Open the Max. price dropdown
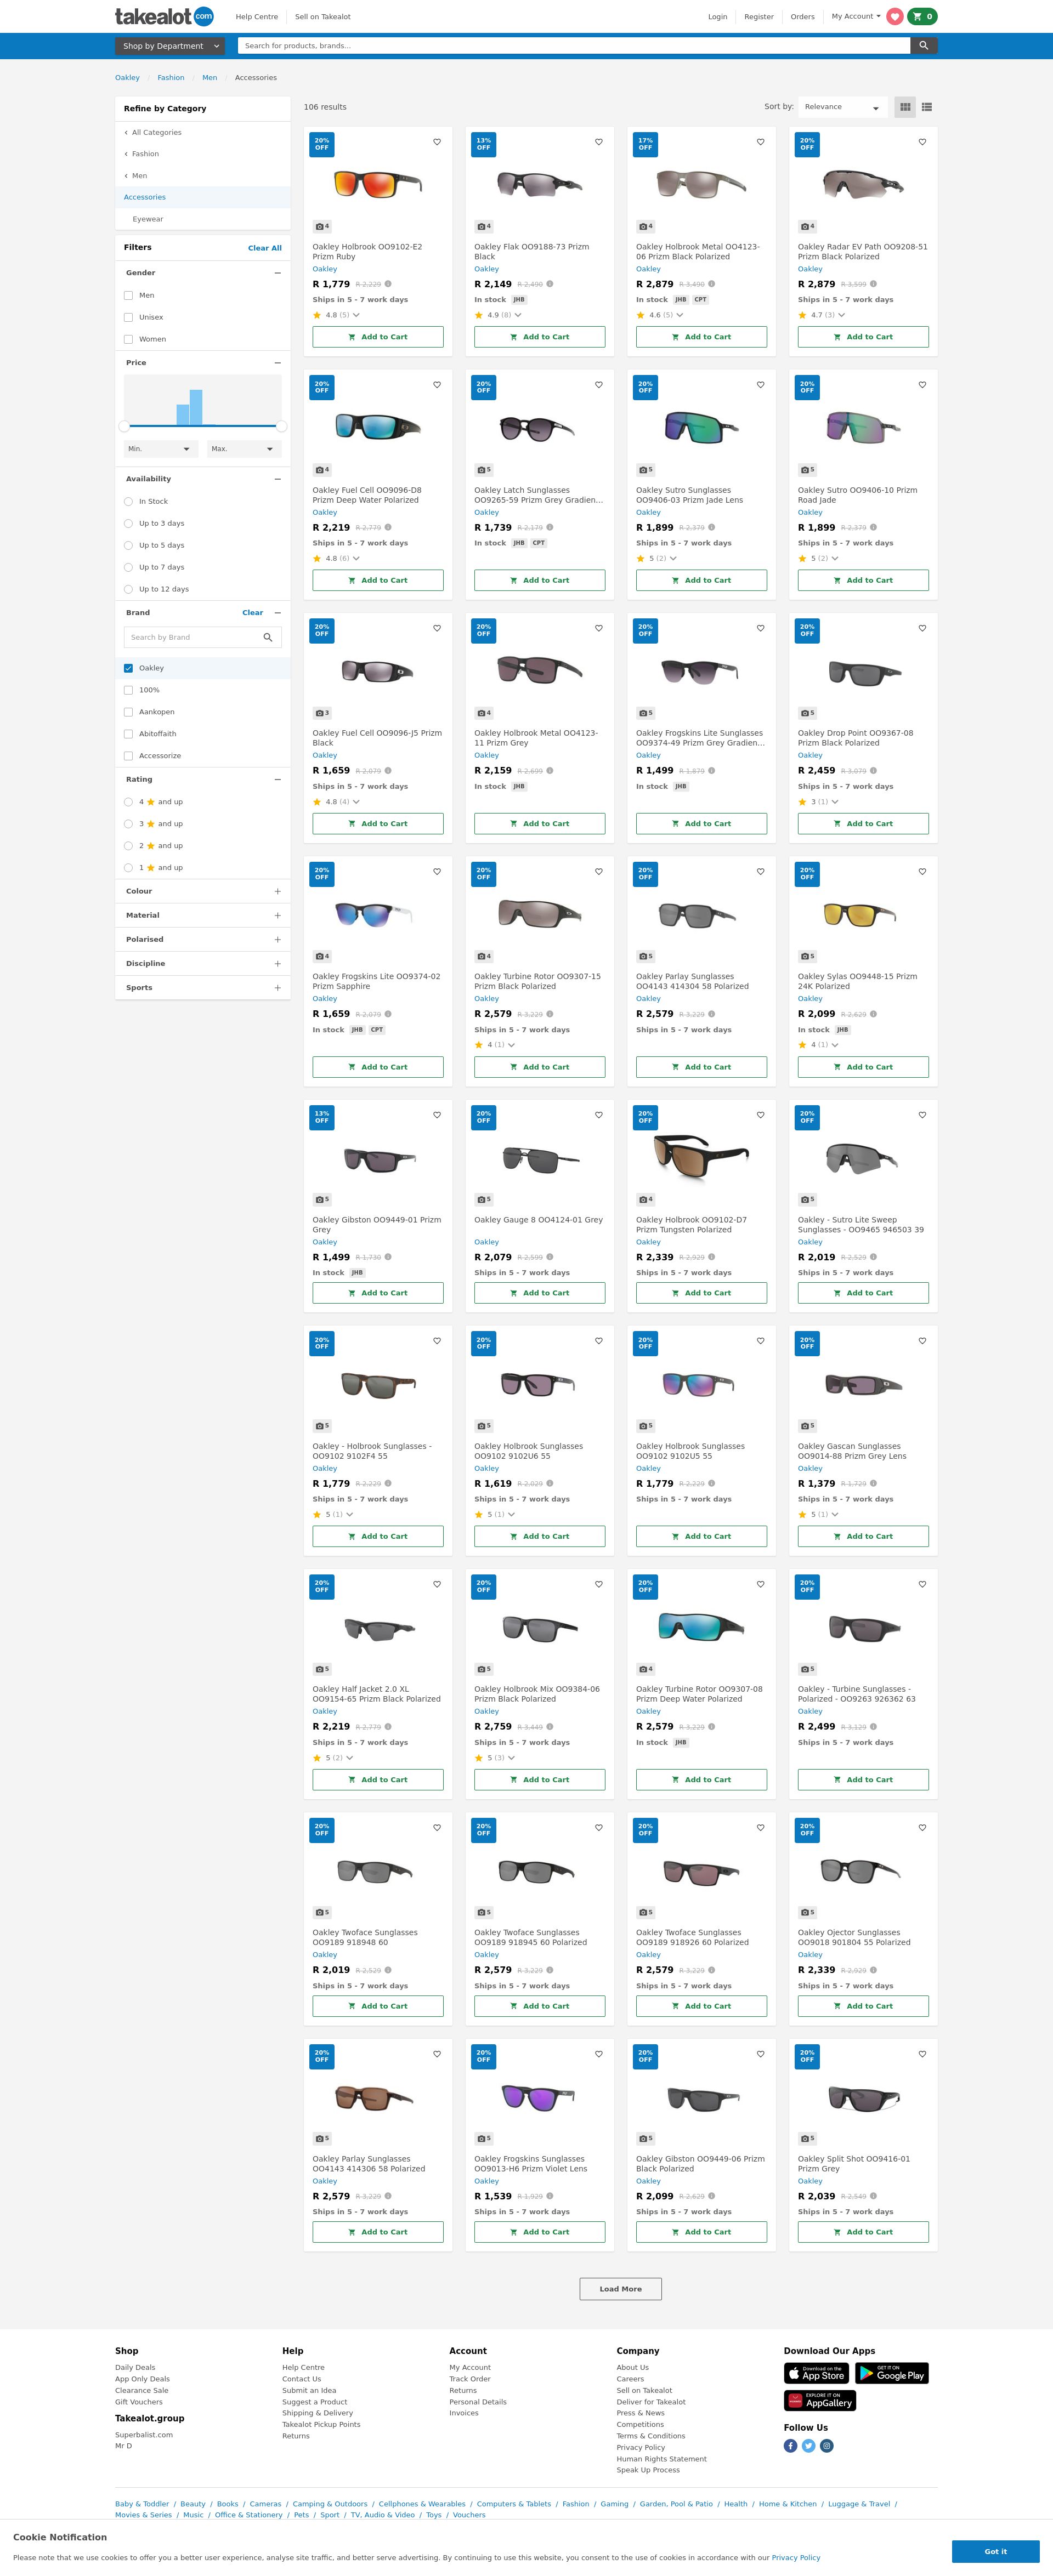 click(x=244, y=449)
